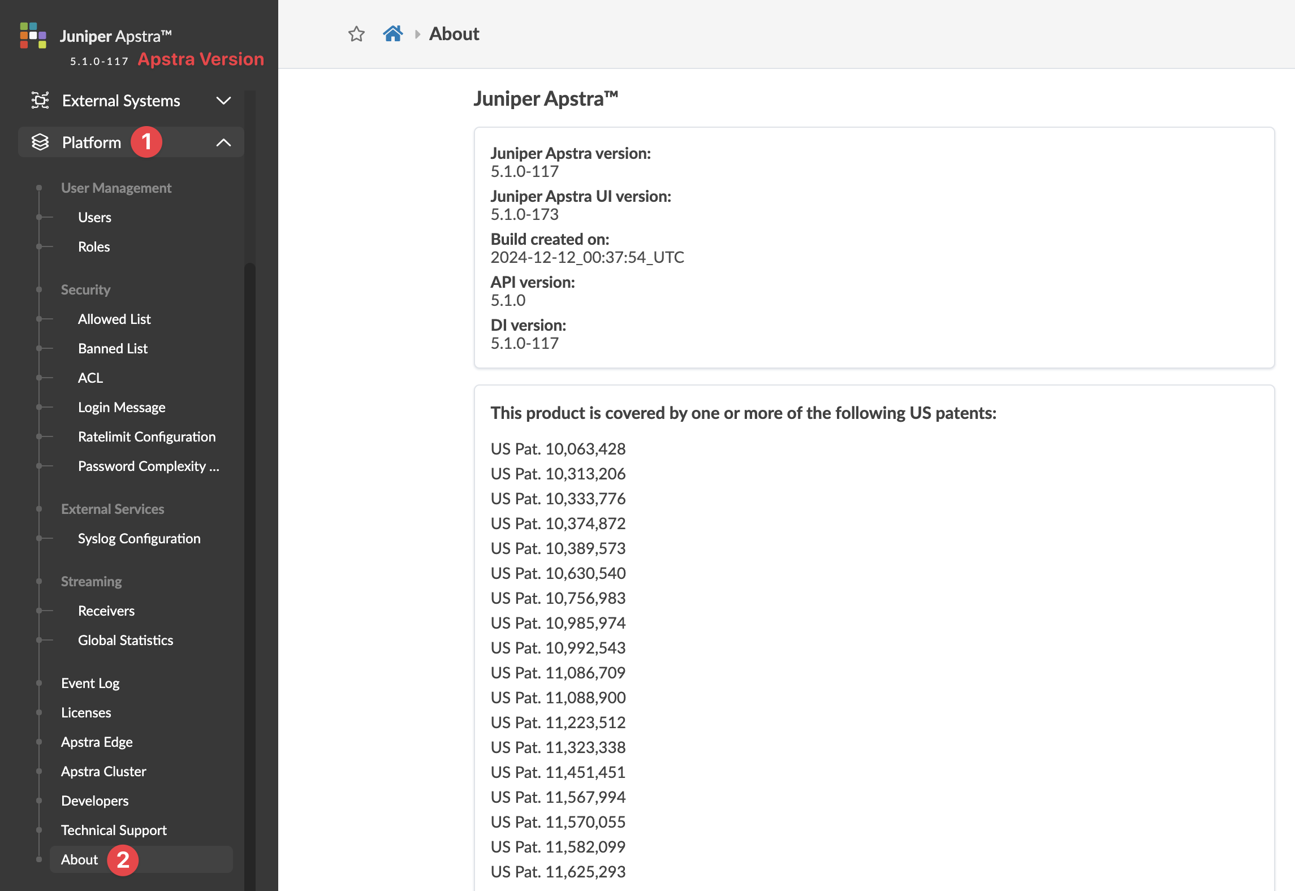Select Allowed List under Security
The image size is (1295, 891).
(114, 319)
